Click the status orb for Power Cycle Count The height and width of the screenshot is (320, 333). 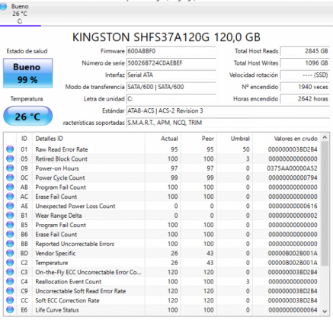tap(10, 178)
